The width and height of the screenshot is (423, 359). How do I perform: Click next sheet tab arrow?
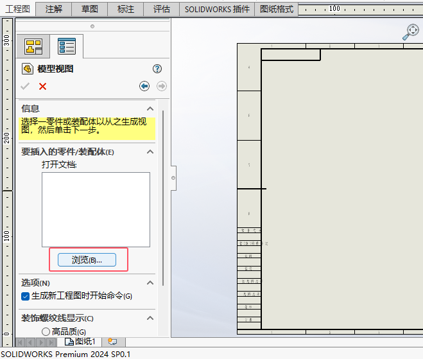pyautogui.click(x=40, y=342)
